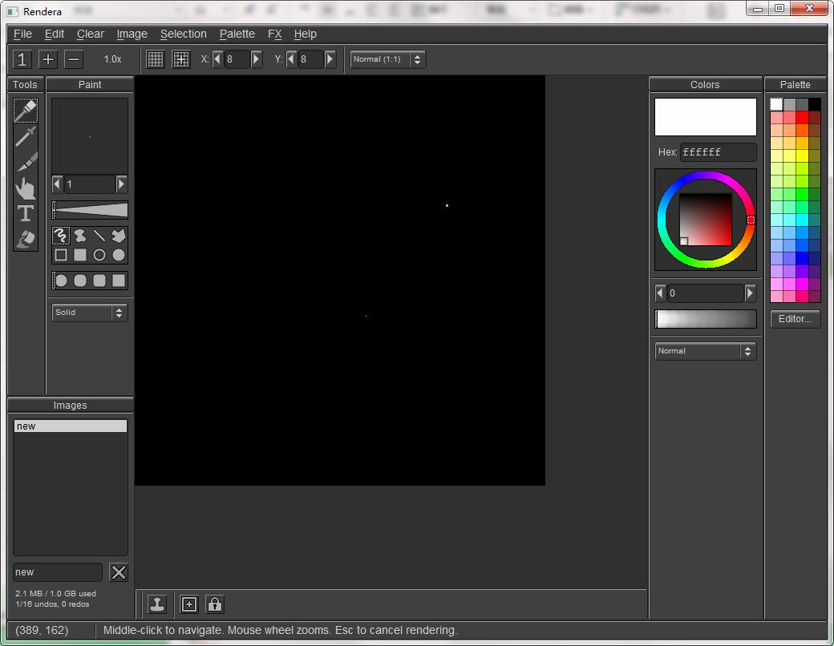Select the 'new' image in Images list
The image size is (834, 646).
70,426
